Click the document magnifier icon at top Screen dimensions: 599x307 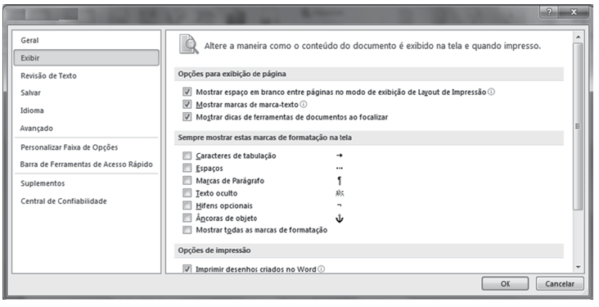pyautogui.click(x=189, y=45)
